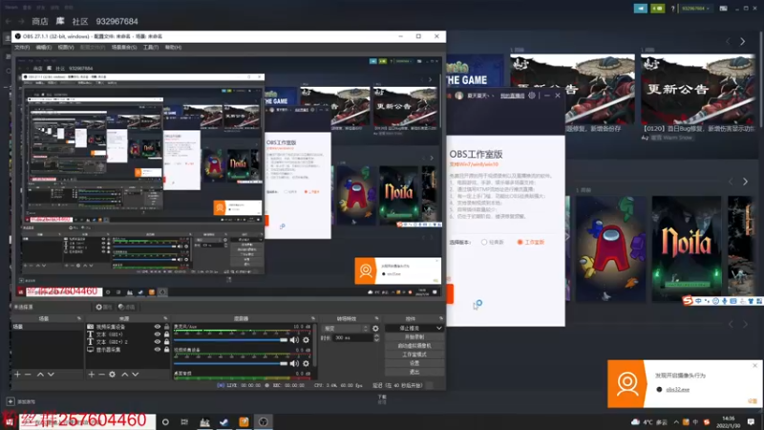Remove the scene with the minus icon

tap(28, 375)
